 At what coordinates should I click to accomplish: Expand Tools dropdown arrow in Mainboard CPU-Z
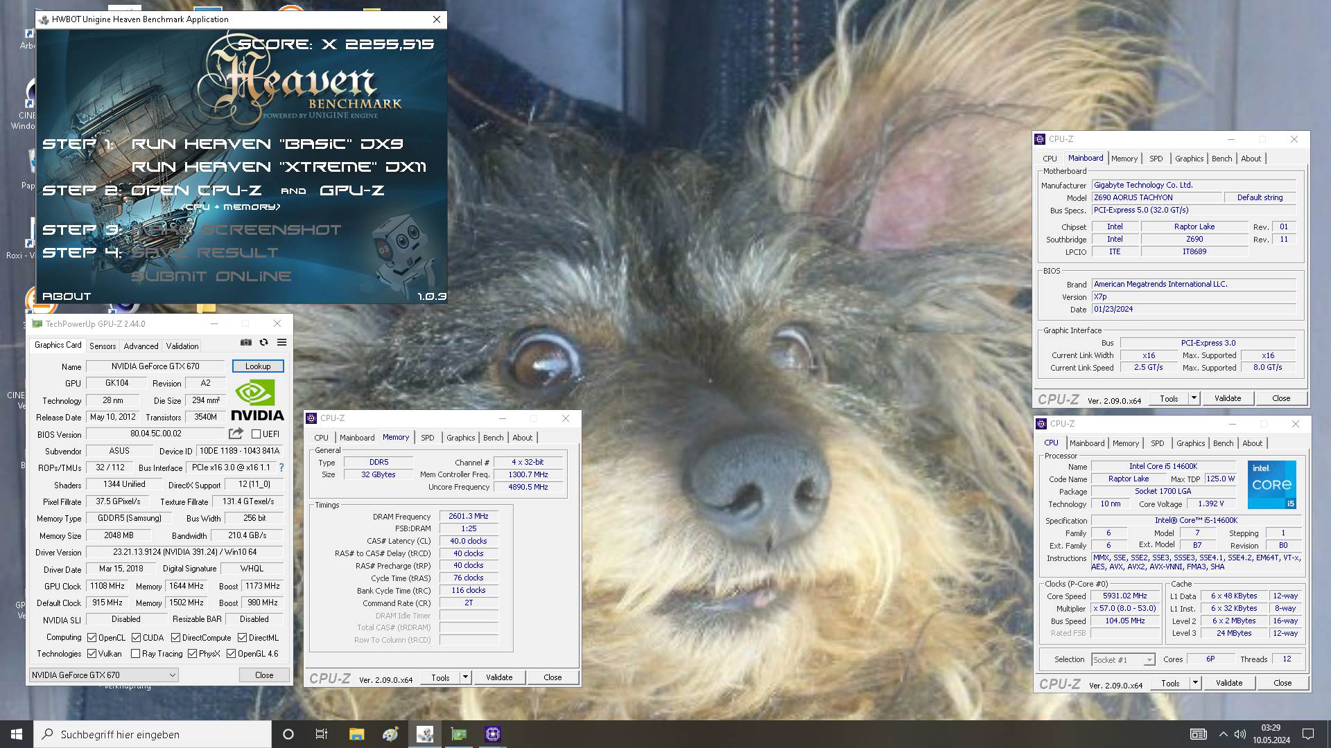click(x=1194, y=398)
